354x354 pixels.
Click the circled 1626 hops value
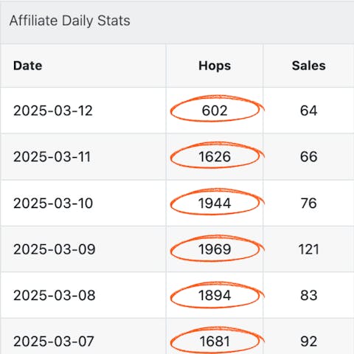point(215,157)
